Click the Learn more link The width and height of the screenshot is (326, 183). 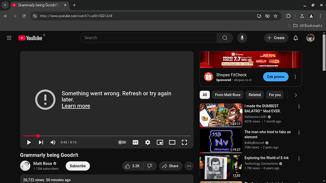76,106
